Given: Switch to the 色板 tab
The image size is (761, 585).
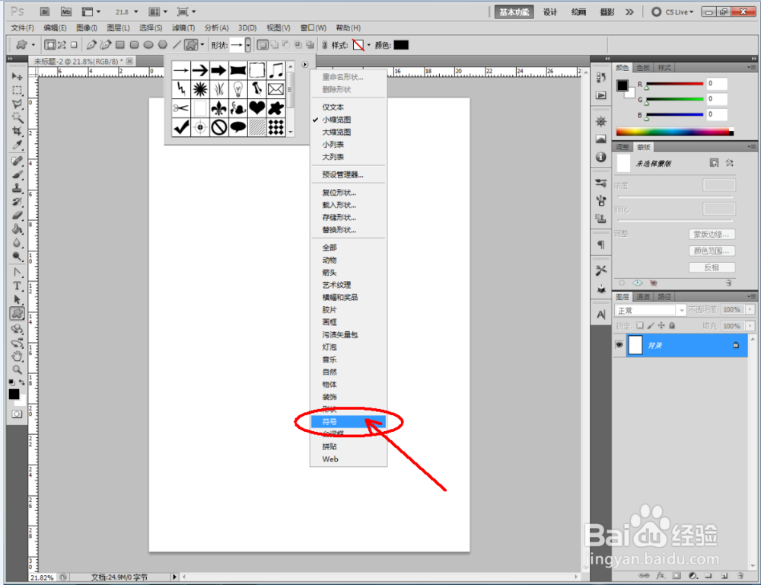Looking at the screenshot, I should tap(642, 68).
